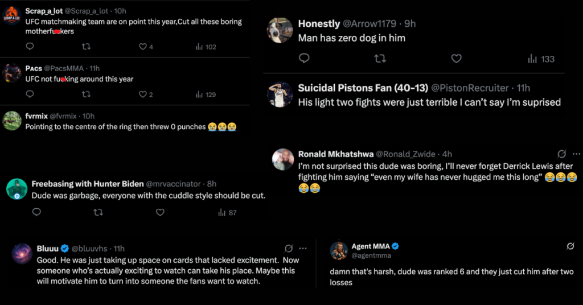Like the "Dude was garbage" tweet

coord(160,212)
